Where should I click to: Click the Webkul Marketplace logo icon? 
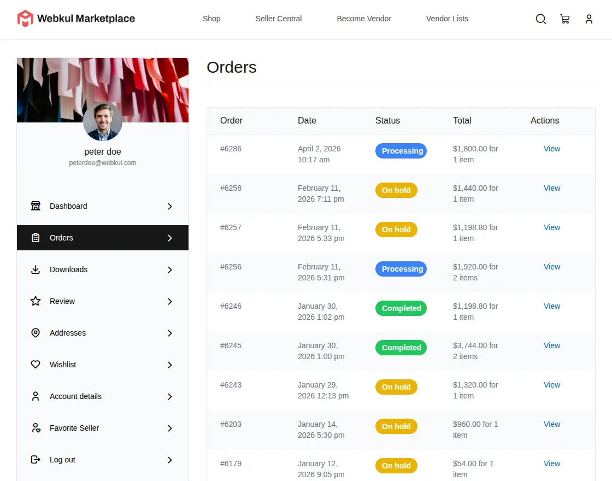25,19
